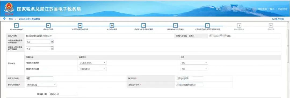
Task: Open 增值税普通发票最高开票限额 dropdown showing 十万
Action: (40, 42)
